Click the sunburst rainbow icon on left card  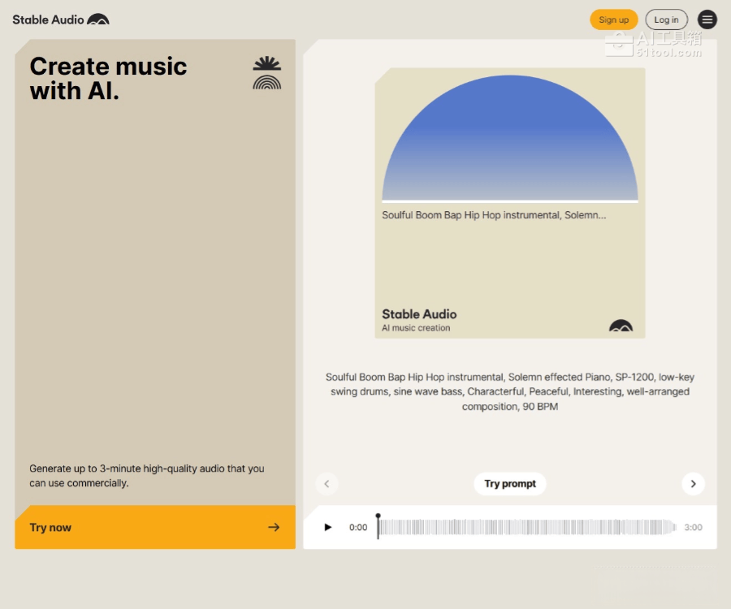[x=266, y=73]
